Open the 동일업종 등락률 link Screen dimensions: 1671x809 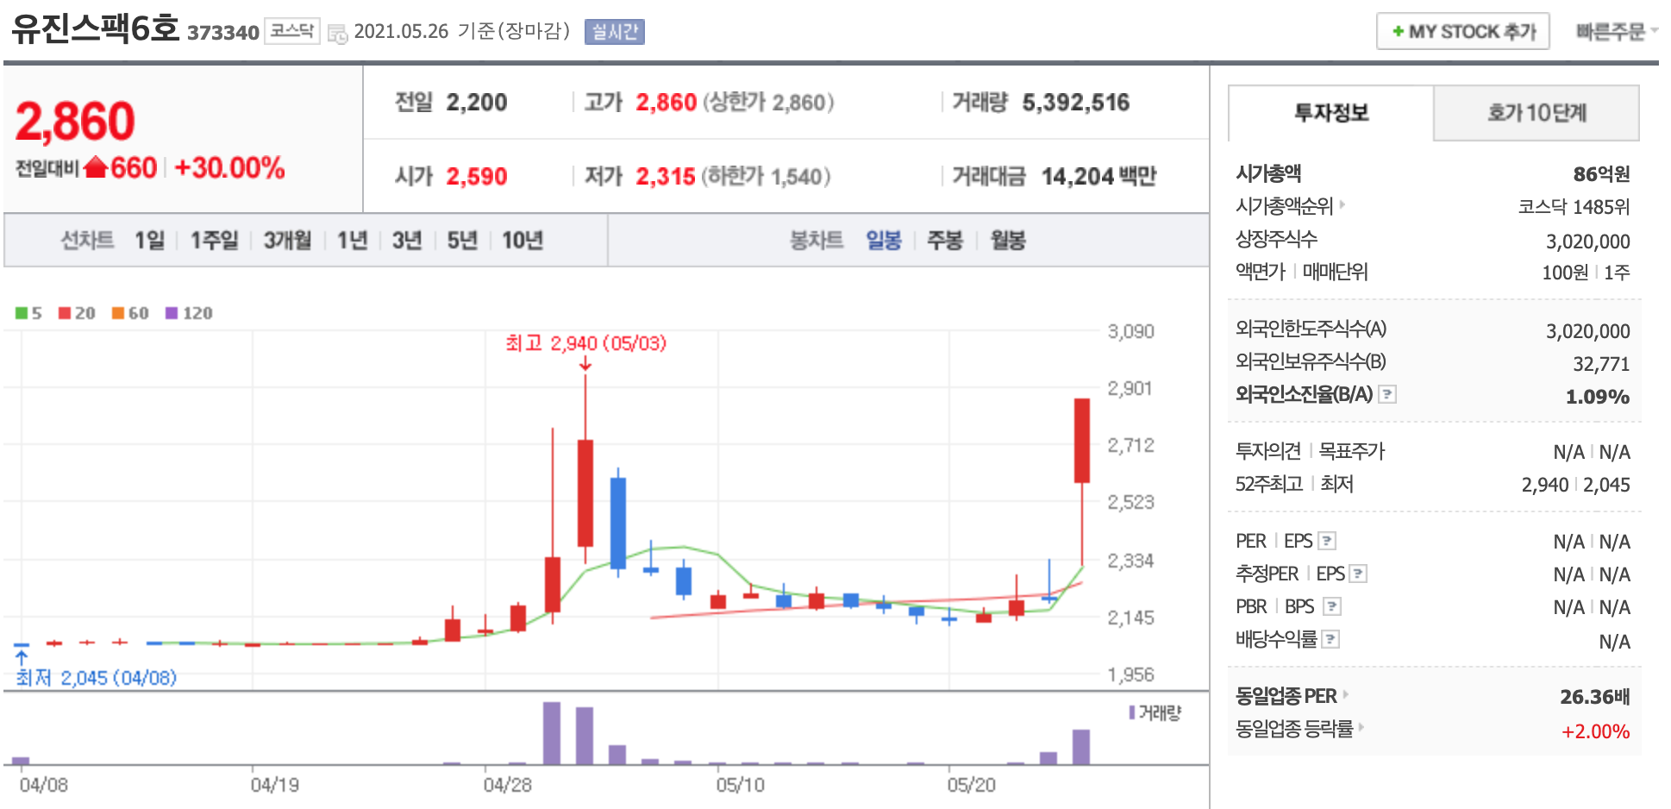(1299, 728)
